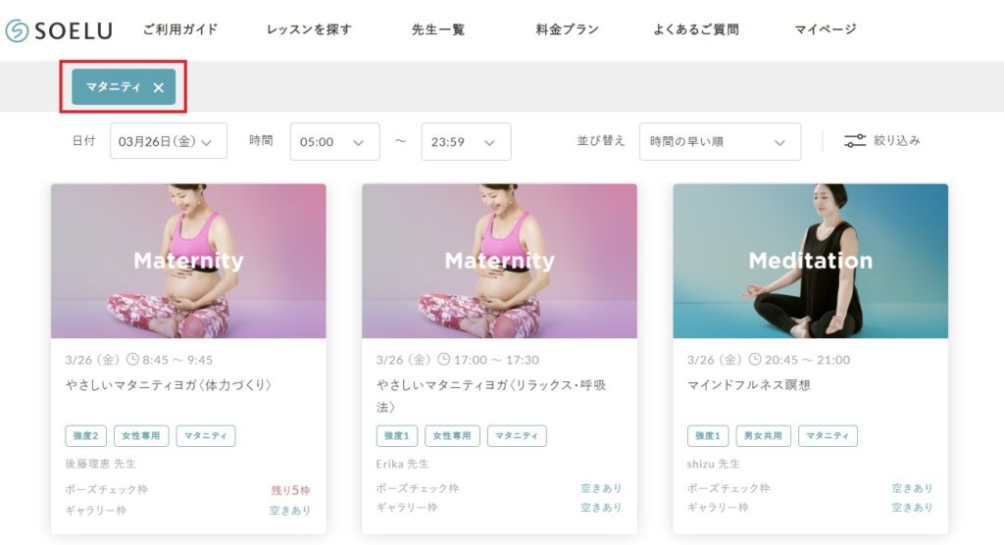Click 女性専用 tag on Erika's lesson

point(452,435)
